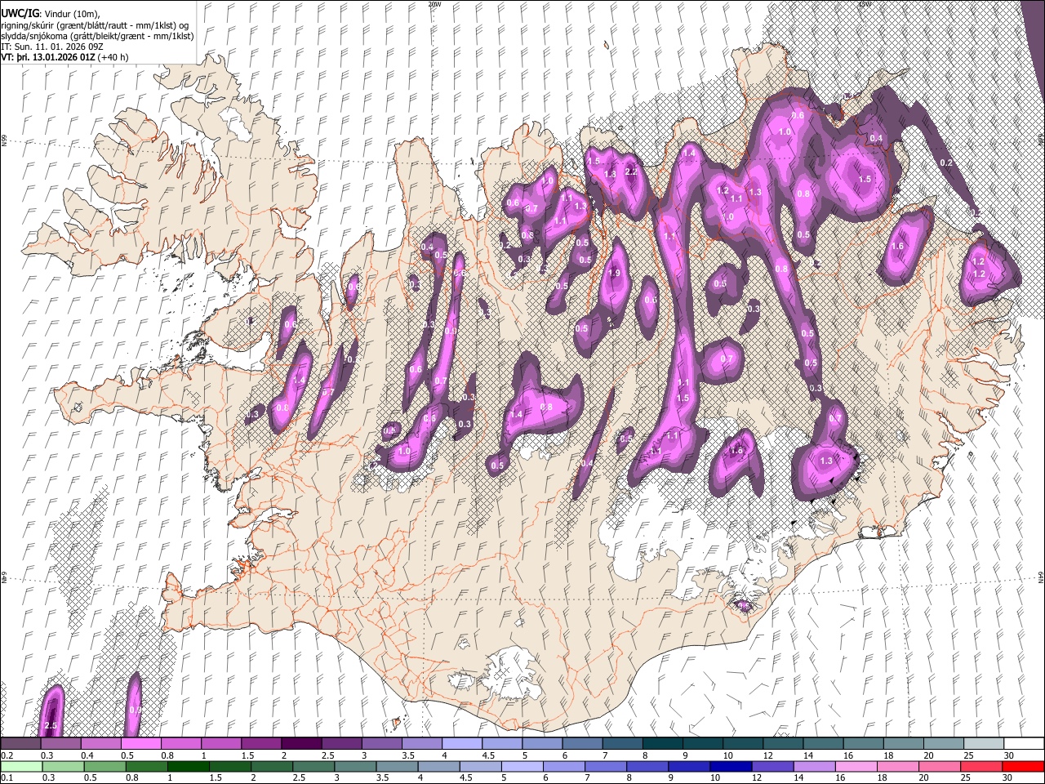Click the 'UWC/IG: Vindur (10m)' title text
The height and width of the screenshot is (784, 1045).
50,13
